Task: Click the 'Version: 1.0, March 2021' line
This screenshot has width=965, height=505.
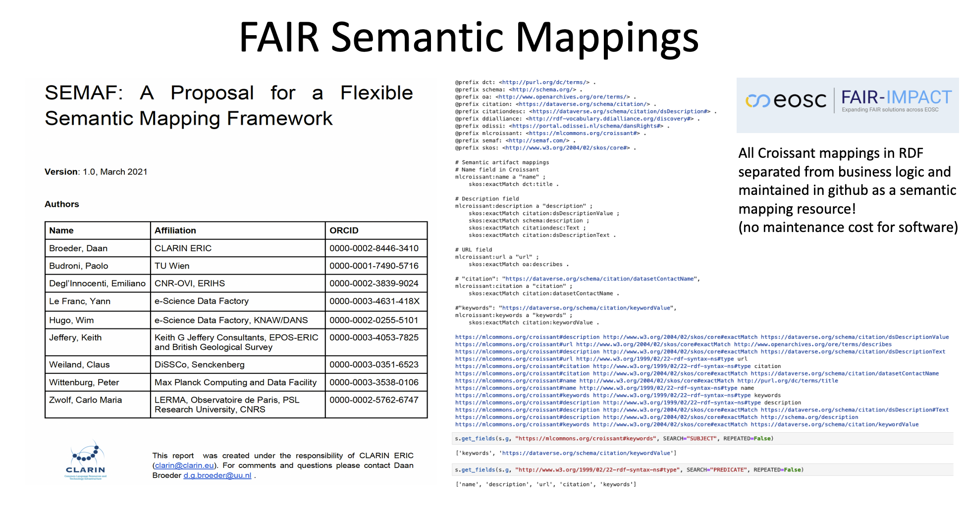Action: (96, 172)
